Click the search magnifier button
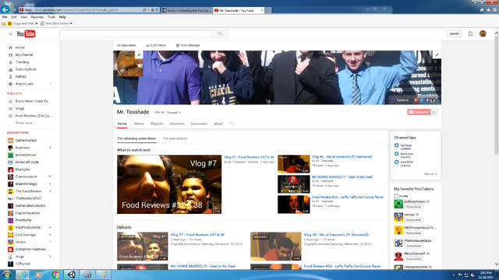 point(220,33)
